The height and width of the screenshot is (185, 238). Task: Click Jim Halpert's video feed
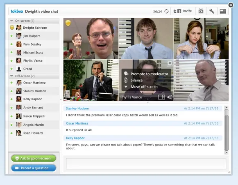click(x=146, y=39)
